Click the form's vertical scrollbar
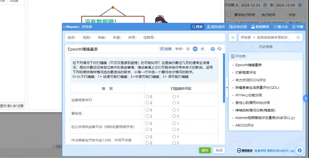The width and height of the screenshot is (309, 158). click(224, 78)
